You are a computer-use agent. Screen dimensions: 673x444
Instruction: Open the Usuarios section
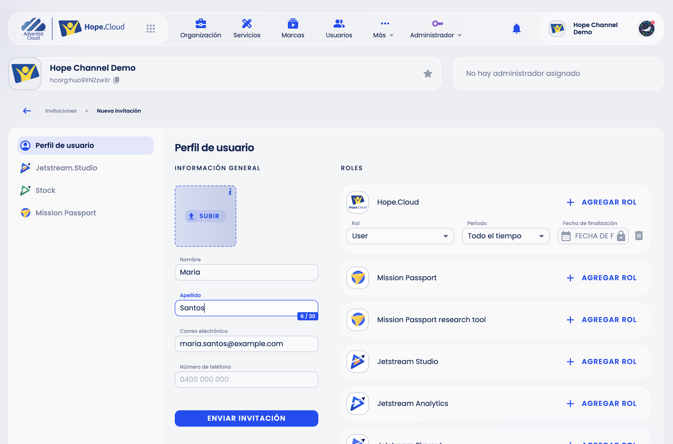[339, 29]
